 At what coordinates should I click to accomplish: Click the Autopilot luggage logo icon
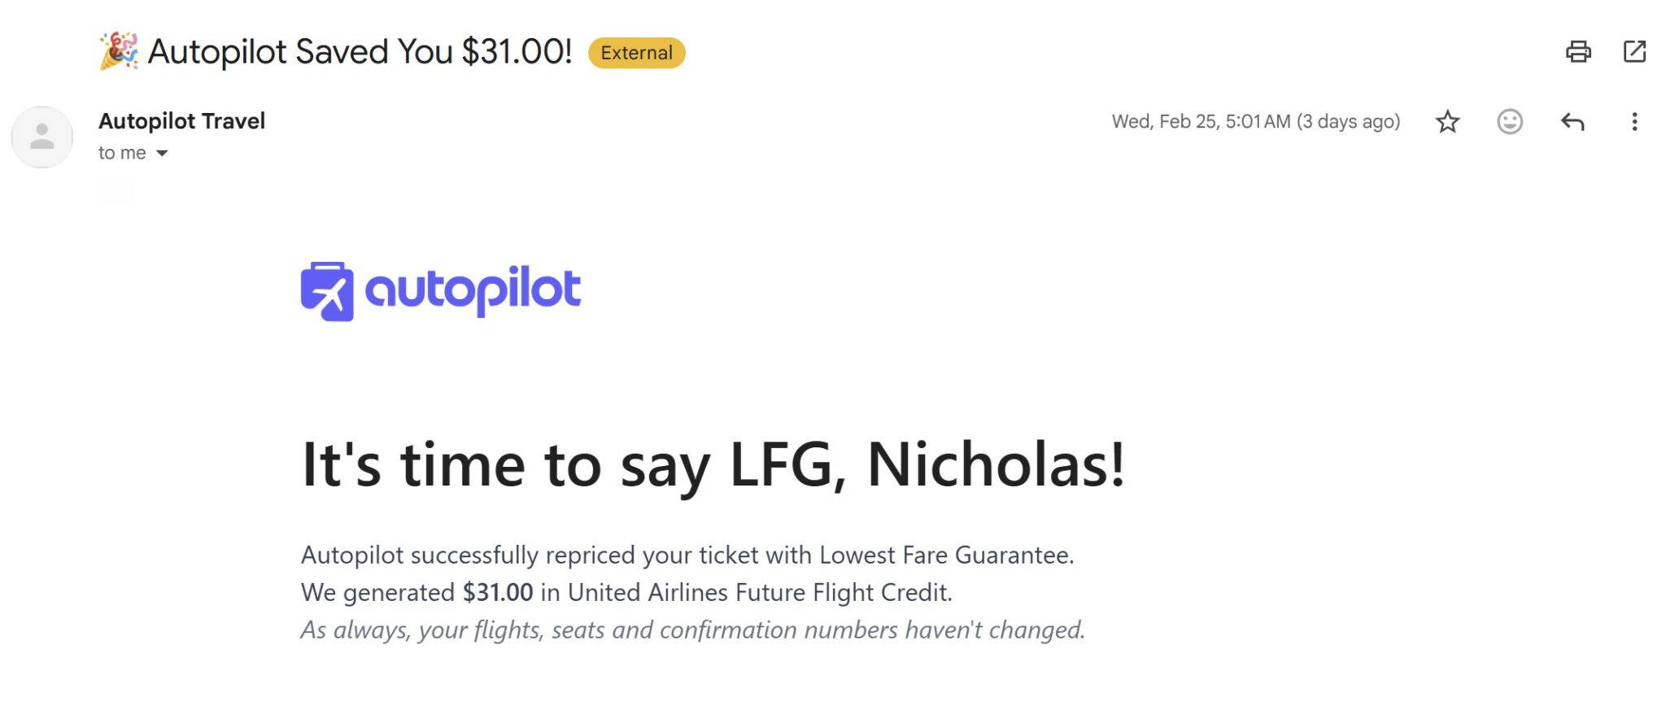click(x=327, y=291)
